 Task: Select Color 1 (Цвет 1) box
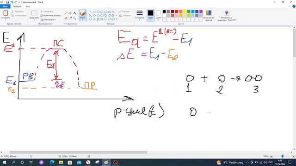point(150,15)
